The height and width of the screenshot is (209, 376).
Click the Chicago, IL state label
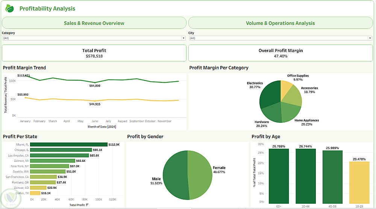pos(22,150)
